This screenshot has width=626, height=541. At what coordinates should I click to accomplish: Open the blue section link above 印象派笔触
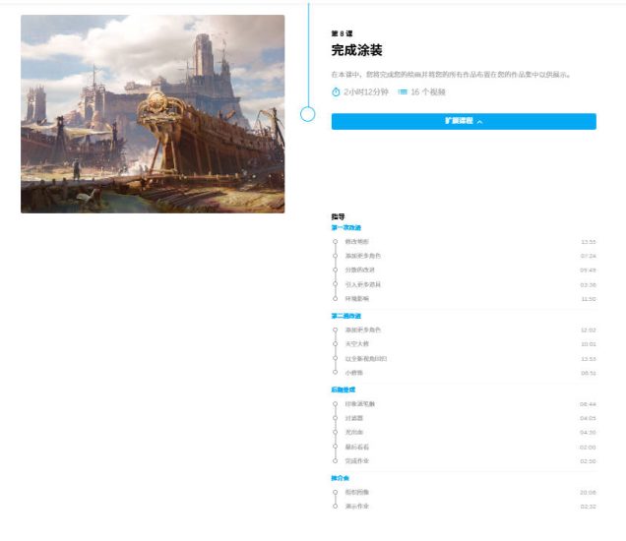[343, 390]
